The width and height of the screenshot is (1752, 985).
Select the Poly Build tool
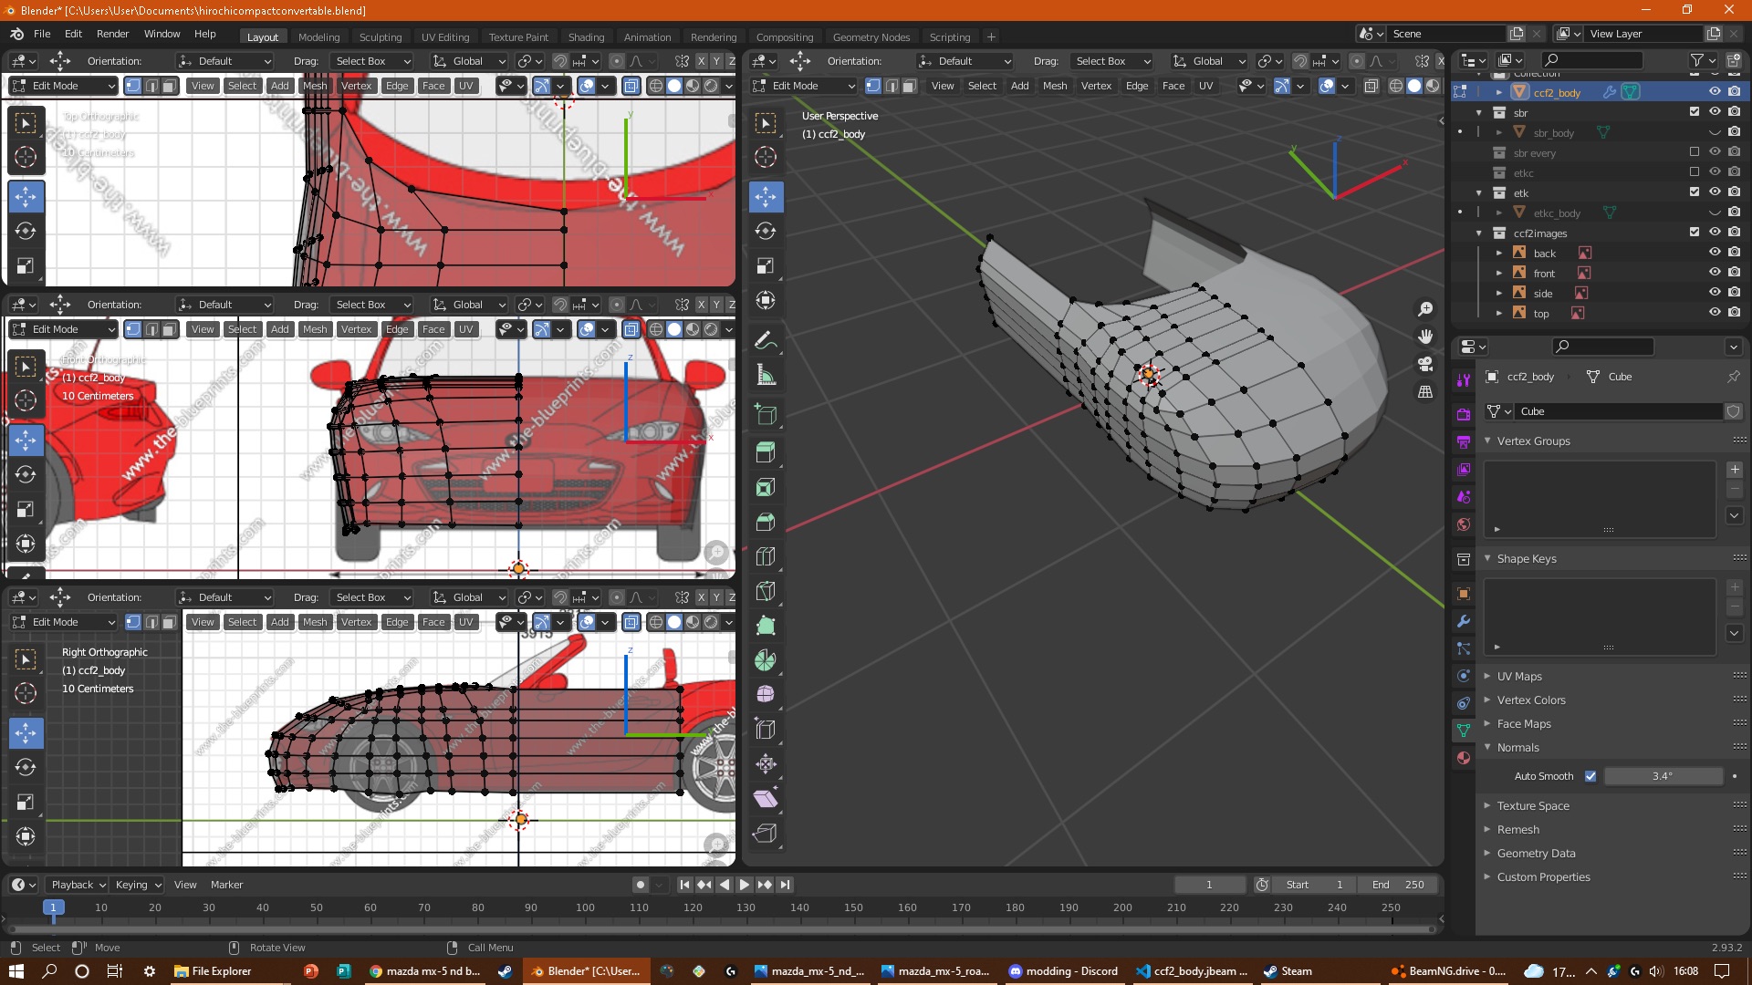coord(766,626)
